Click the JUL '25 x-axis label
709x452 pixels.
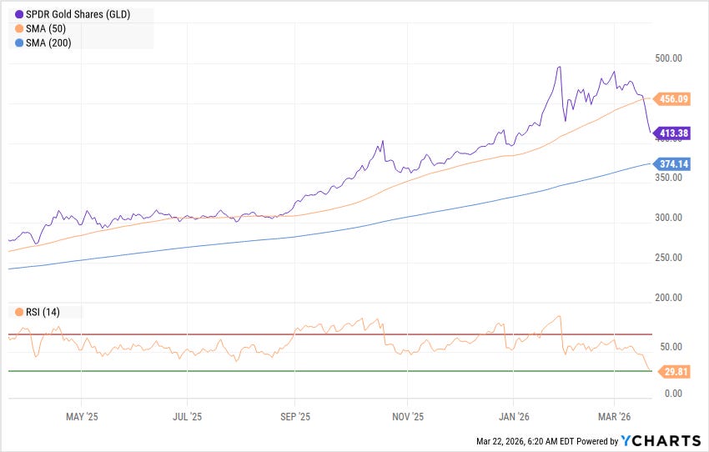(187, 417)
